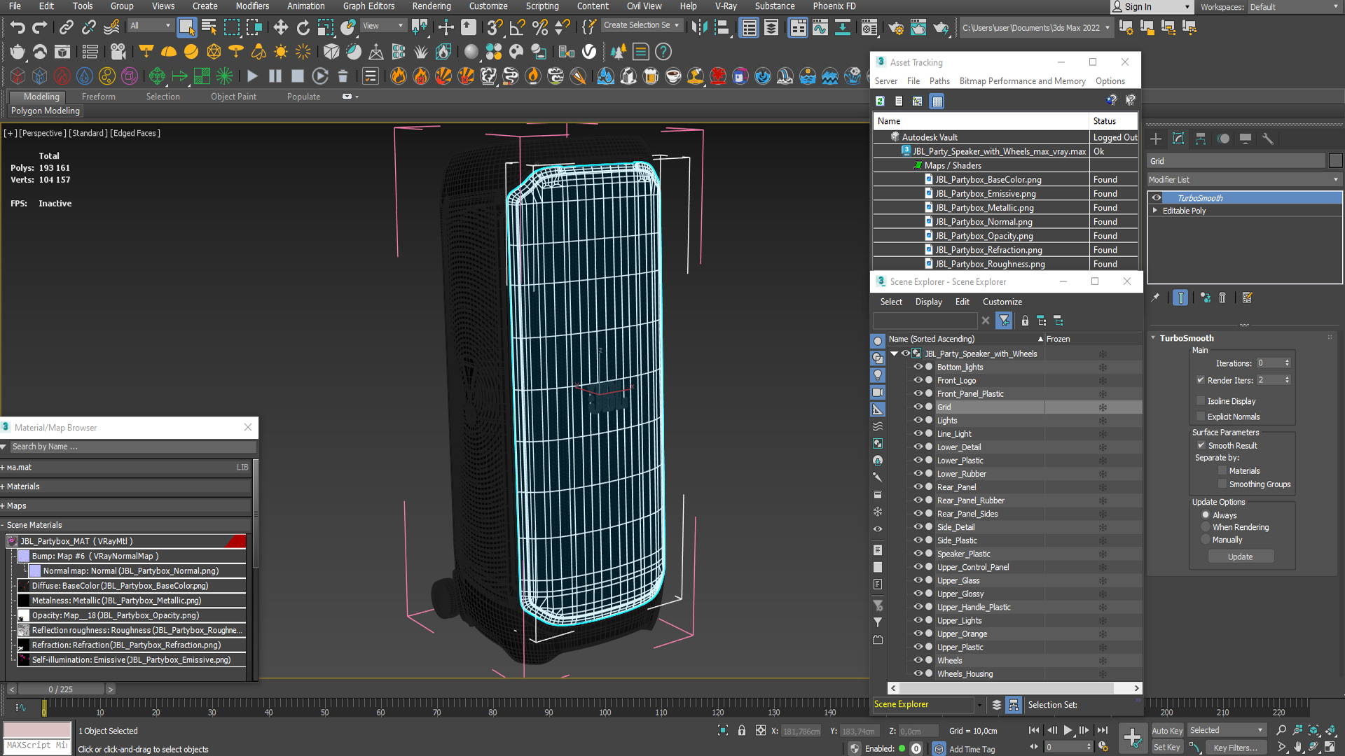Viewport: 1345px width, 756px height.
Task: Click the Search by Name field
Action: [133, 447]
